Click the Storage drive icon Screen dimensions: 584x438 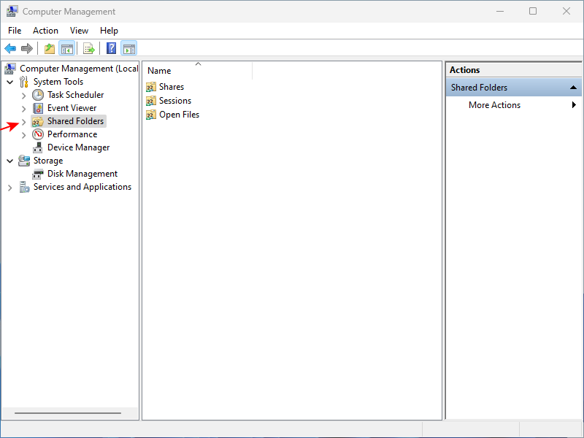tap(24, 161)
